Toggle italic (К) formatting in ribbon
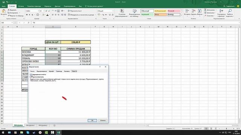The image size is (241, 135). pyautogui.click(x=29, y=15)
